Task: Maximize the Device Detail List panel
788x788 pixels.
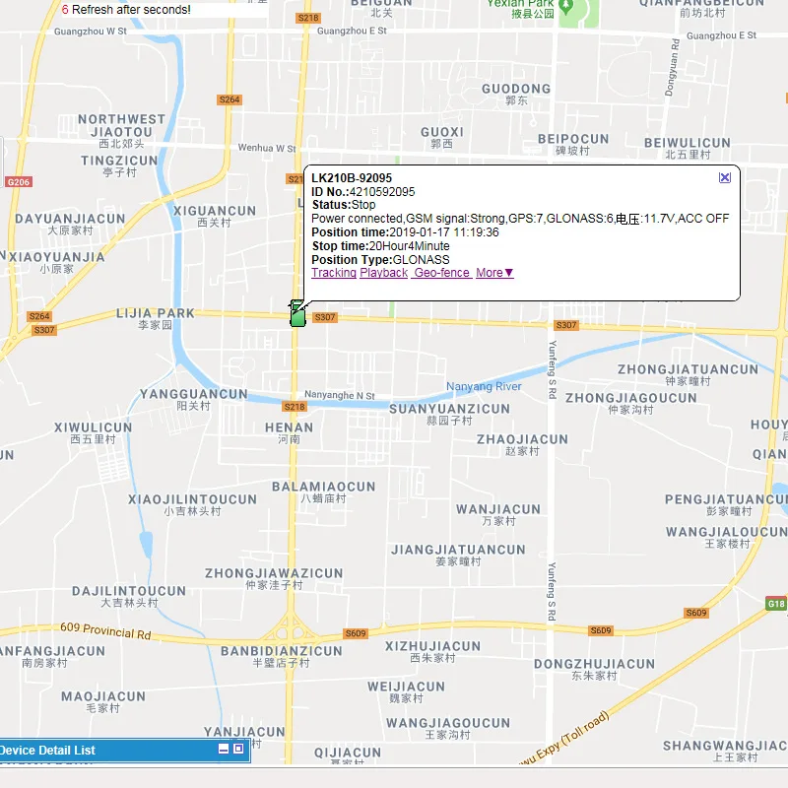Action: coord(238,749)
